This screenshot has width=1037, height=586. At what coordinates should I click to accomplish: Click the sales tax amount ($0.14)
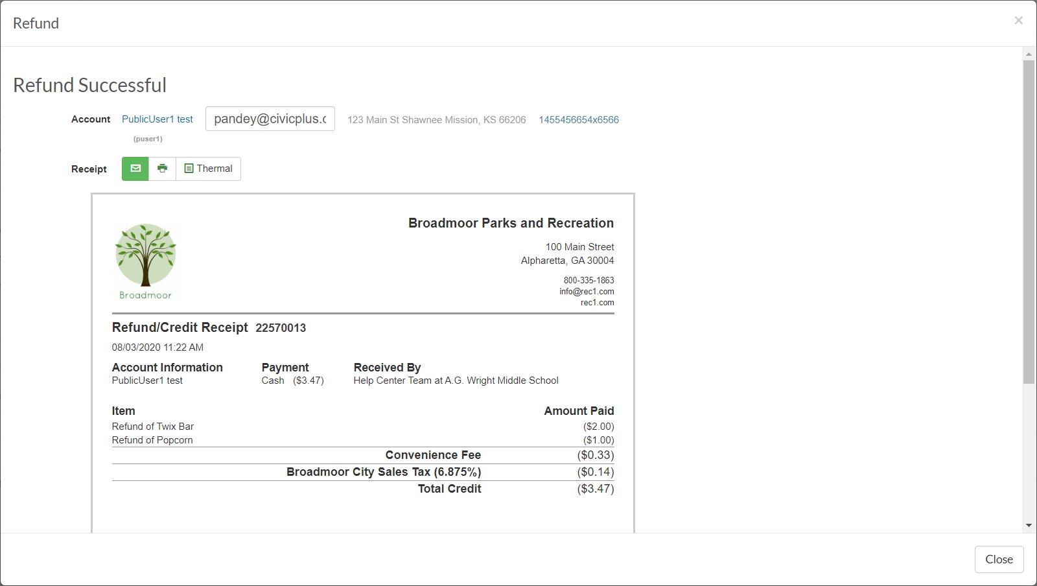(x=596, y=472)
